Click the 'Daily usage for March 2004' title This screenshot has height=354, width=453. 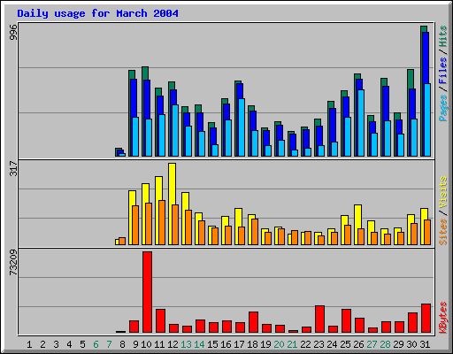coord(97,13)
